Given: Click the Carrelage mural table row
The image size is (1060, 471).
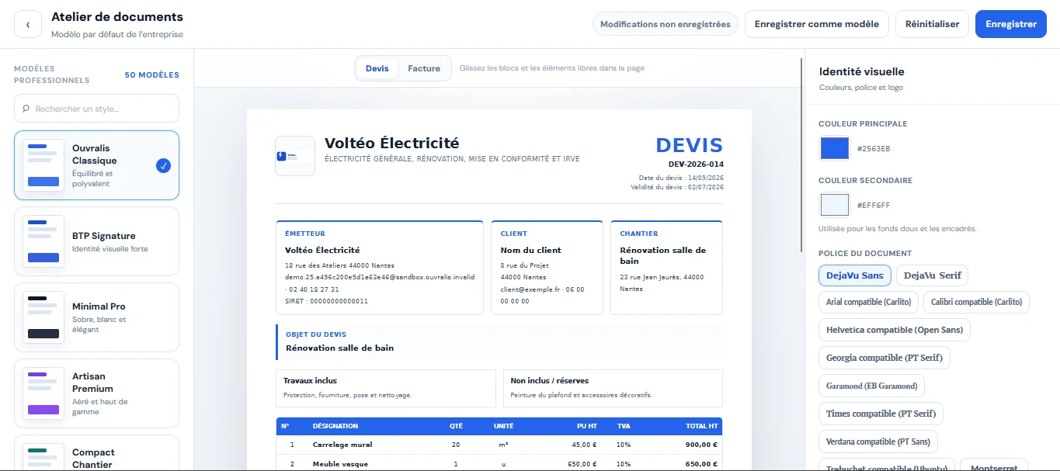Looking at the screenshot, I should [499, 445].
